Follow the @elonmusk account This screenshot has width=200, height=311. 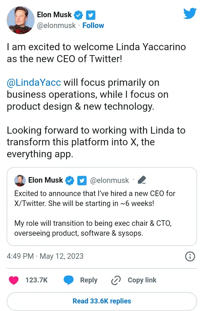click(x=93, y=26)
